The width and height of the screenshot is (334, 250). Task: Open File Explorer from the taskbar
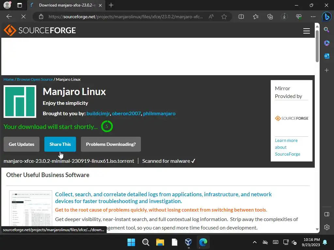click(160, 242)
